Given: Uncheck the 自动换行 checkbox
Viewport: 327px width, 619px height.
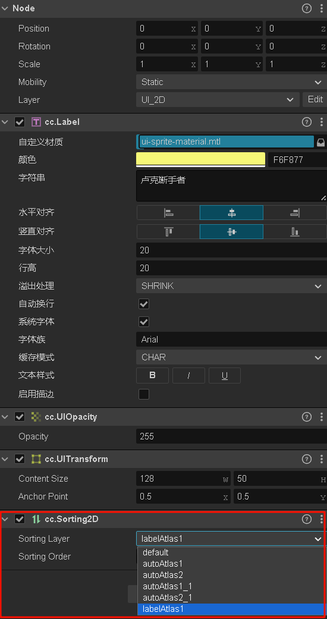Looking at the screenshot, I should tap(144, 304).
